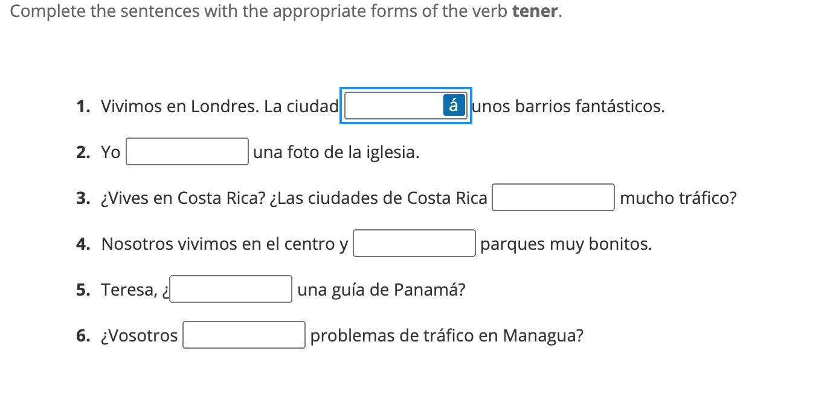Click the blank before 'parques muy bonitos'
The image size is (836, 403).
pyautogui.click(x=414, y=244)
